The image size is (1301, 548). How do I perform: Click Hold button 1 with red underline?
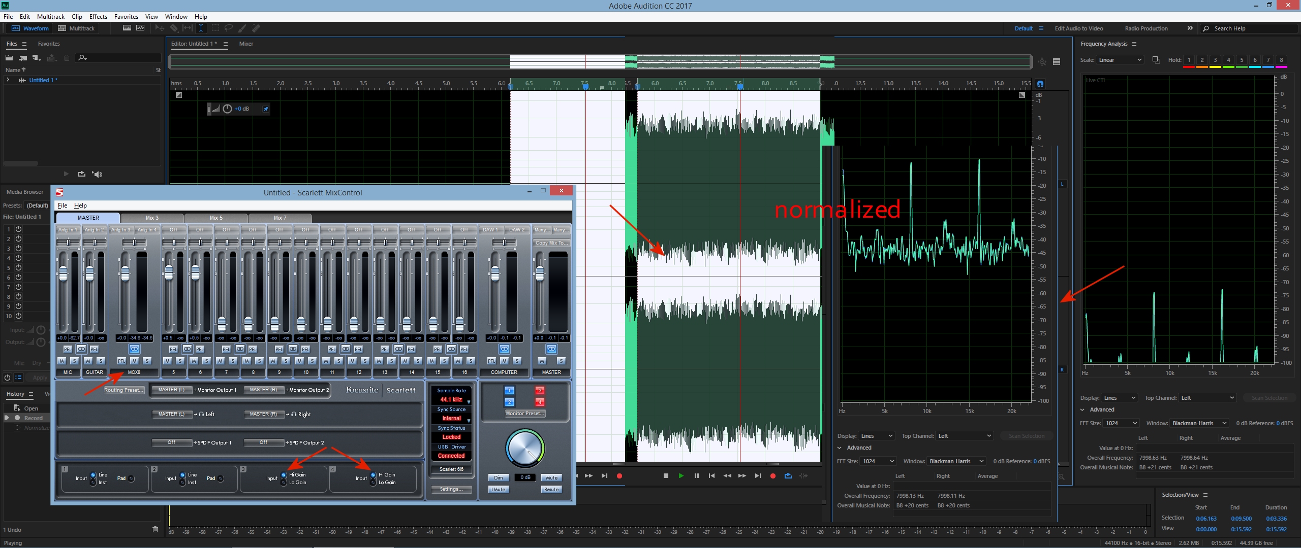pos(1189,60)
